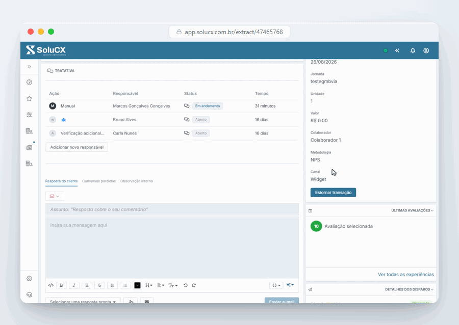
Task: Click the AI sparkle icon in top header
Action: coord(397,50)
